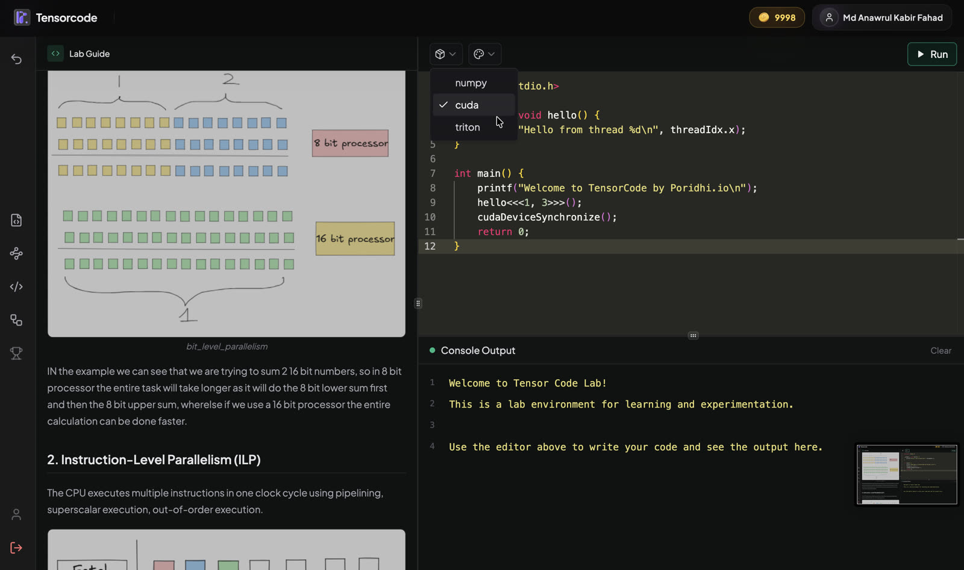Open Md Anawrul Kabir Fahad account menu
Image resolution: width=964 pixels, height=570 pixels.
(x=882, y=17)
